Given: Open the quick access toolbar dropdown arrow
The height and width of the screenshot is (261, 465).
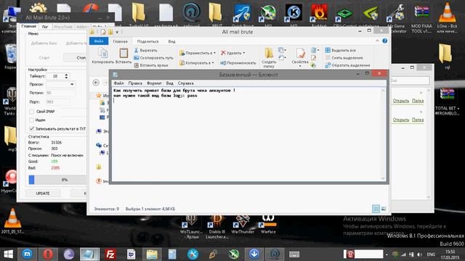Looking at the screenshot, I should click(117, 32).
